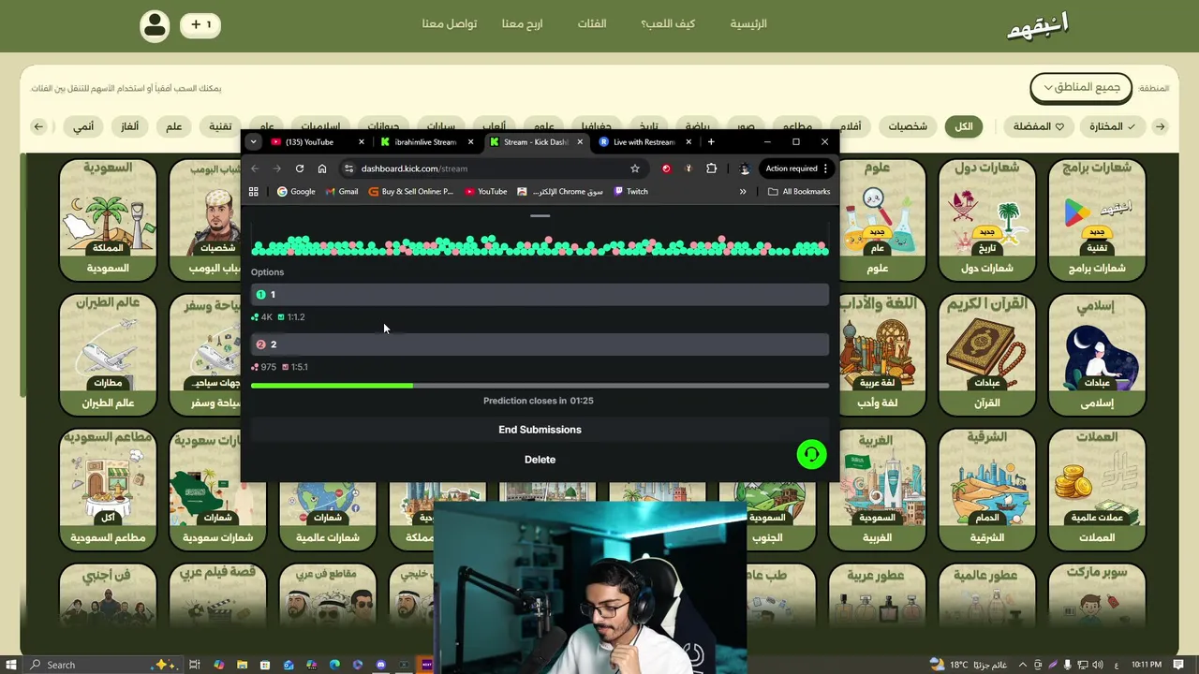Select the شخصيات category chip

point(908,126)
